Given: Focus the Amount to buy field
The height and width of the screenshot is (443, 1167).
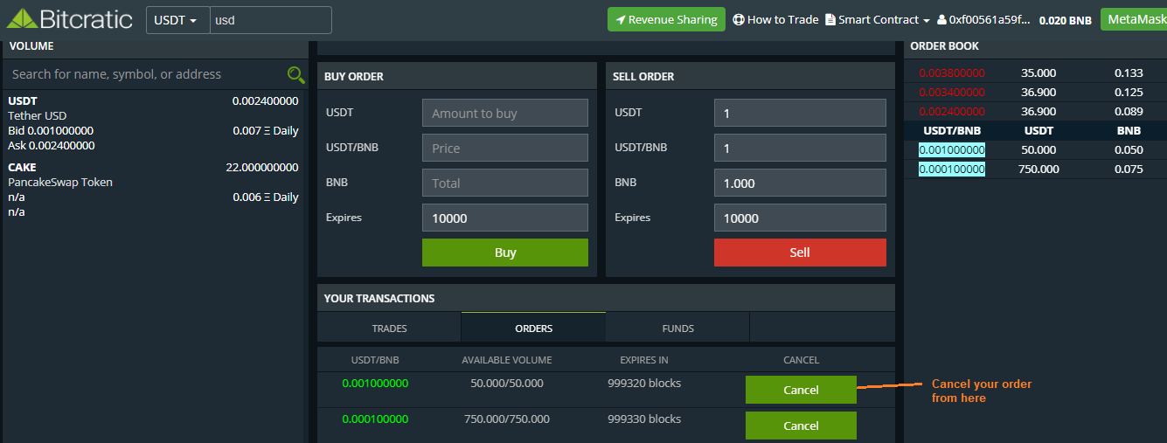Looking at the screenshot, I should 504,113.
